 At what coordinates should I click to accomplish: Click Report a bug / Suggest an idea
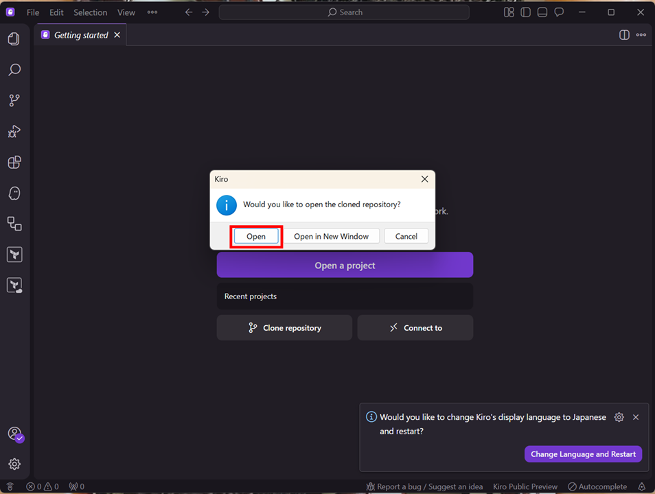(424, 486)
